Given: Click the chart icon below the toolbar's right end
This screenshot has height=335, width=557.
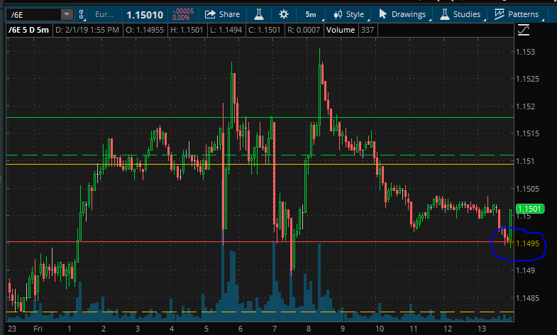Looking at the screenshot, I should click(524, 31).
